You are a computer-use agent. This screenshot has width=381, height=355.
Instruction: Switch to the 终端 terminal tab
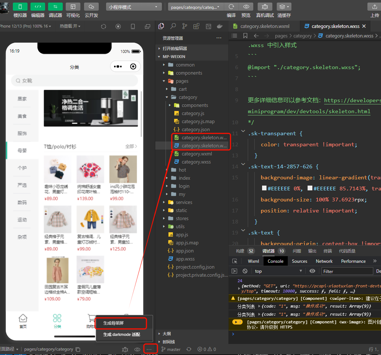point(327,251)
